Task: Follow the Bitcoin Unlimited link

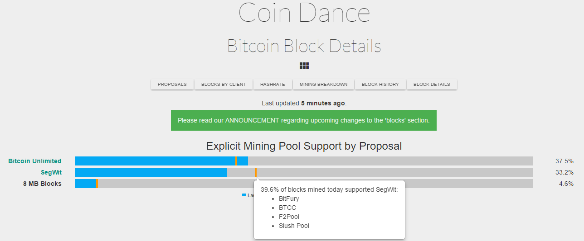Action: pos(35,161)
